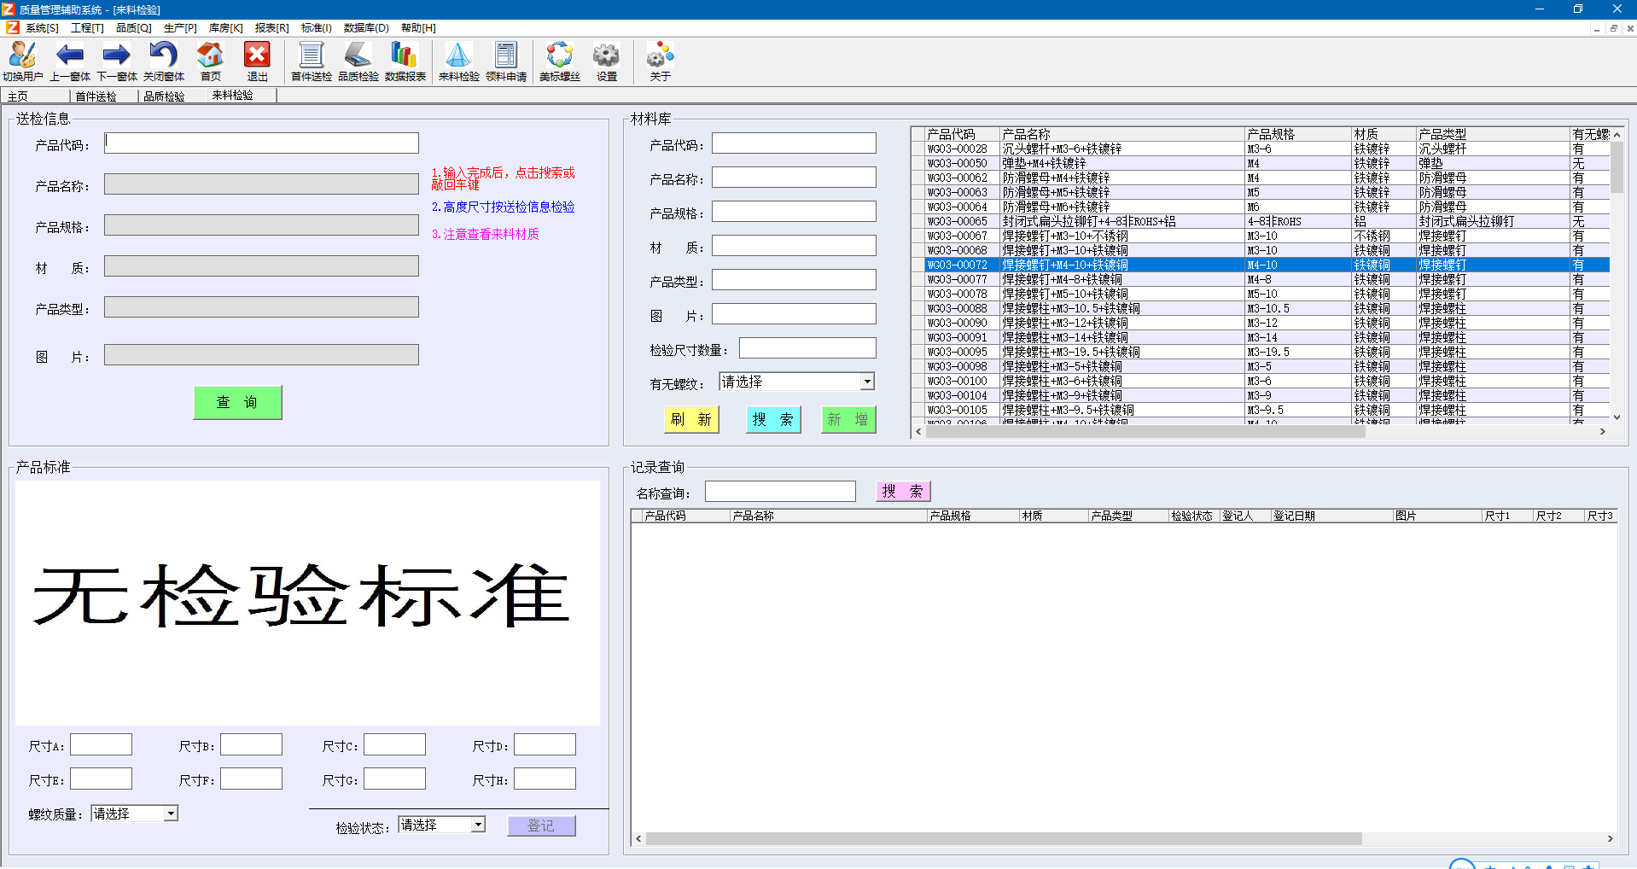Click the 切换用户 switch user icon
Image resolution: width=1637 pixels, height=869 pixels.
coord(22,61)
